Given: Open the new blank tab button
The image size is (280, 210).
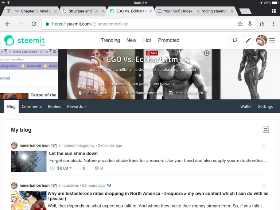Looking at the screenshot, I should pyautogui.click(x=245, y=11).
